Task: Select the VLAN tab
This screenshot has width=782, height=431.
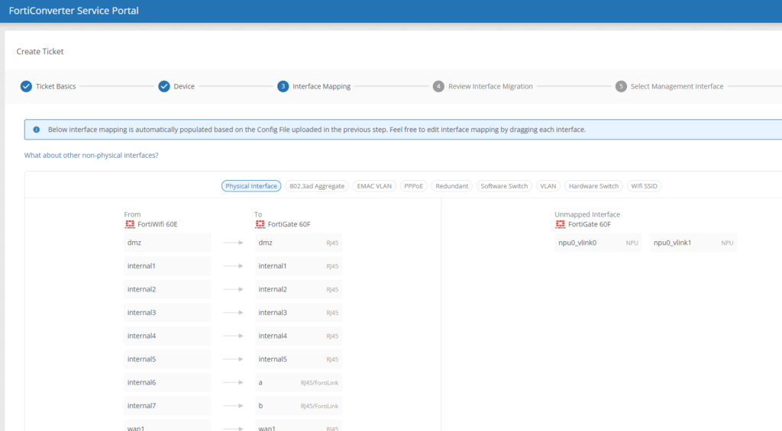Action: tap(548, 186)
